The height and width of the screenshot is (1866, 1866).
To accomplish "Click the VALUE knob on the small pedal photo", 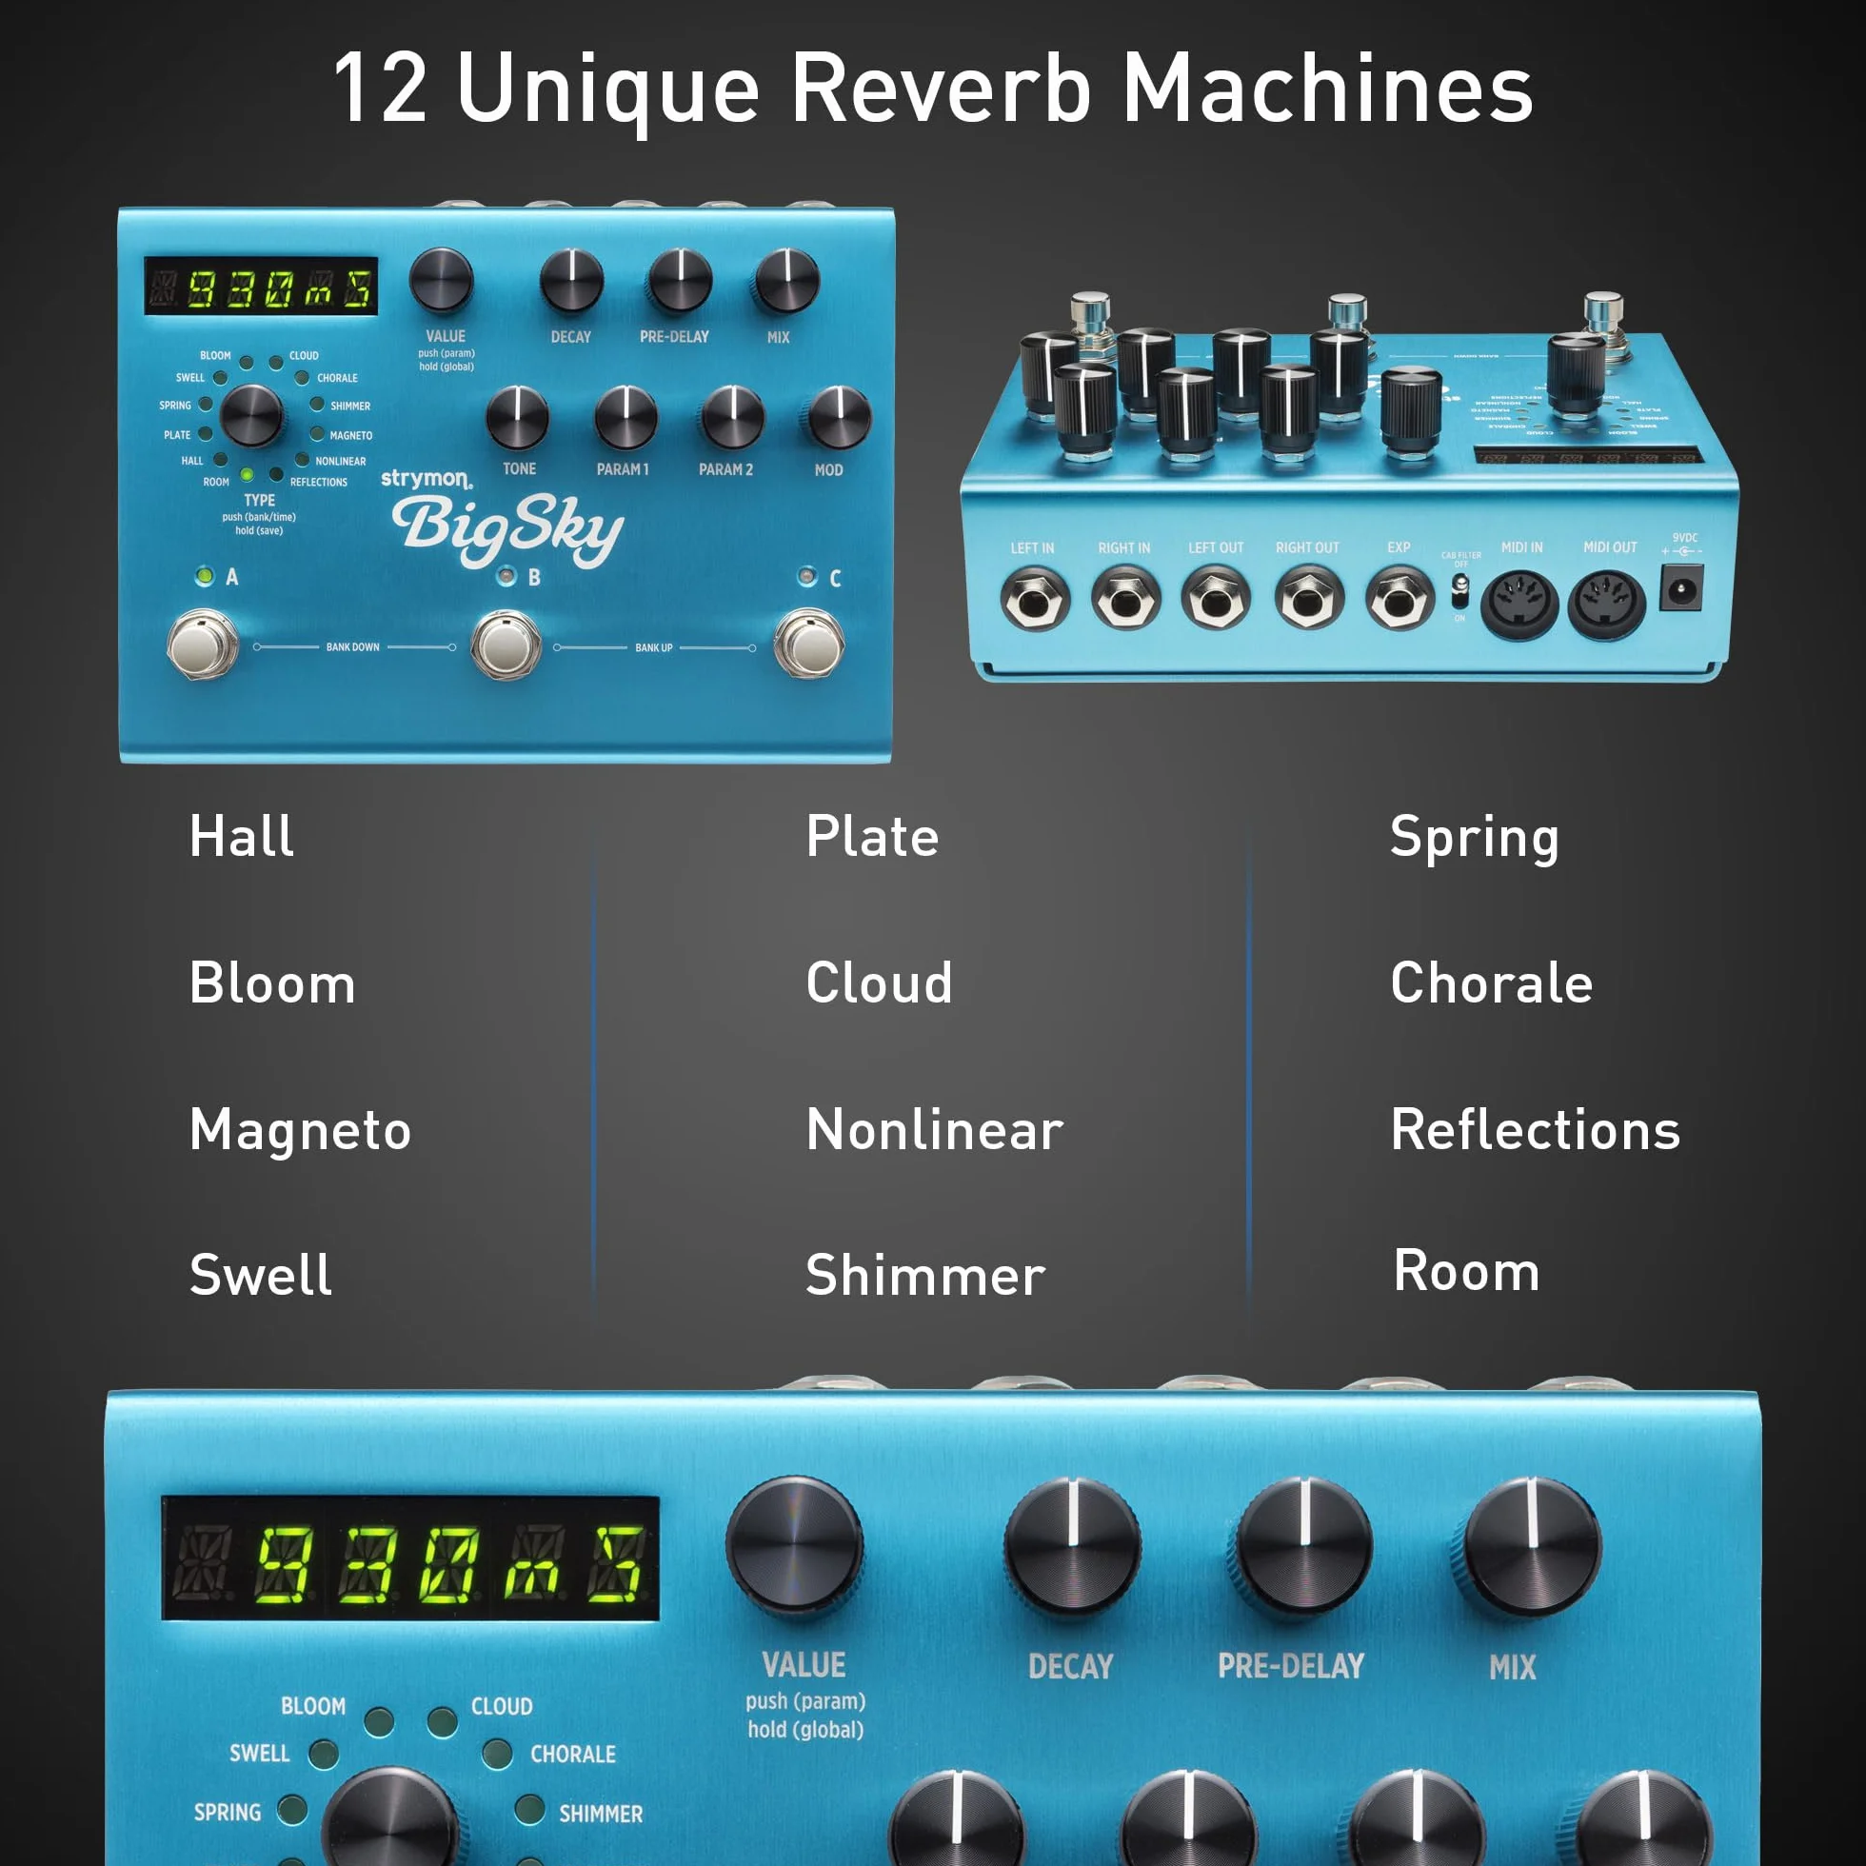I will tap(442, 281).
